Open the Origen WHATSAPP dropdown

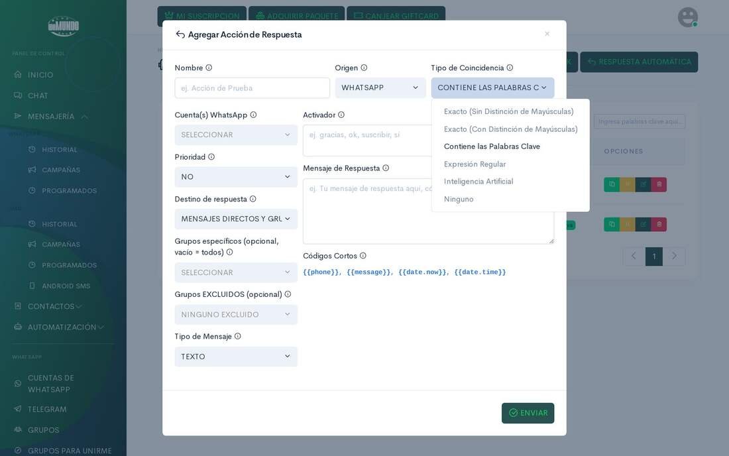380,87
